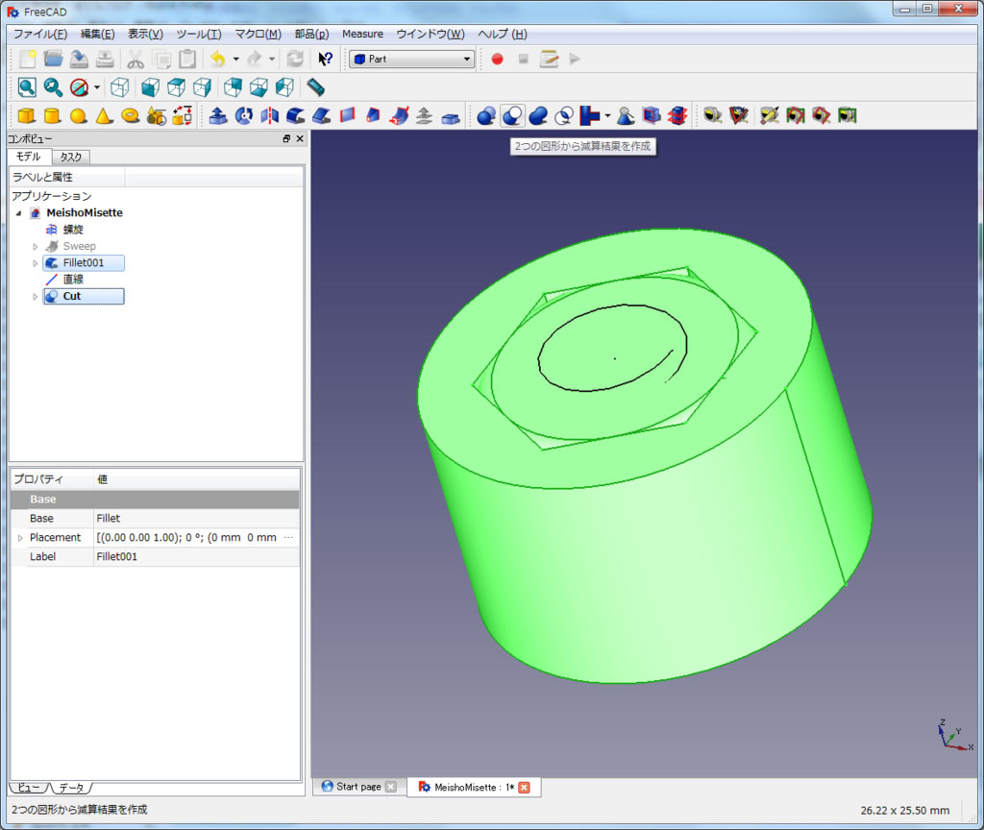Open the Measure menu
984x830 pixels.
pos(362,34)
